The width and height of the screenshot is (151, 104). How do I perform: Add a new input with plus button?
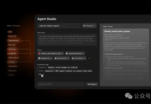pos(89,58)
